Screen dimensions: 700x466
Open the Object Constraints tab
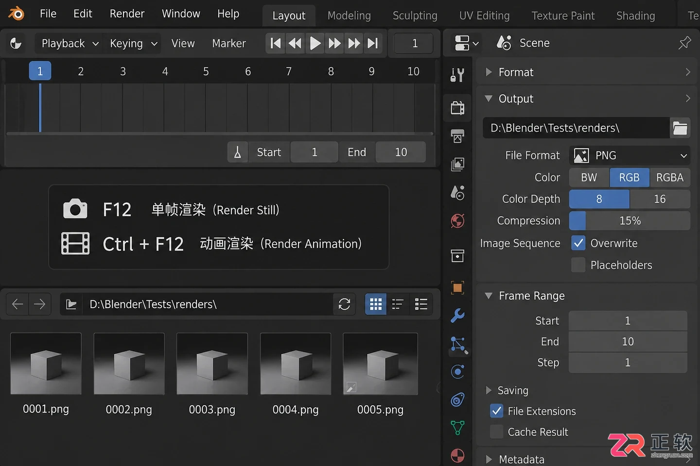coord(457,400)
